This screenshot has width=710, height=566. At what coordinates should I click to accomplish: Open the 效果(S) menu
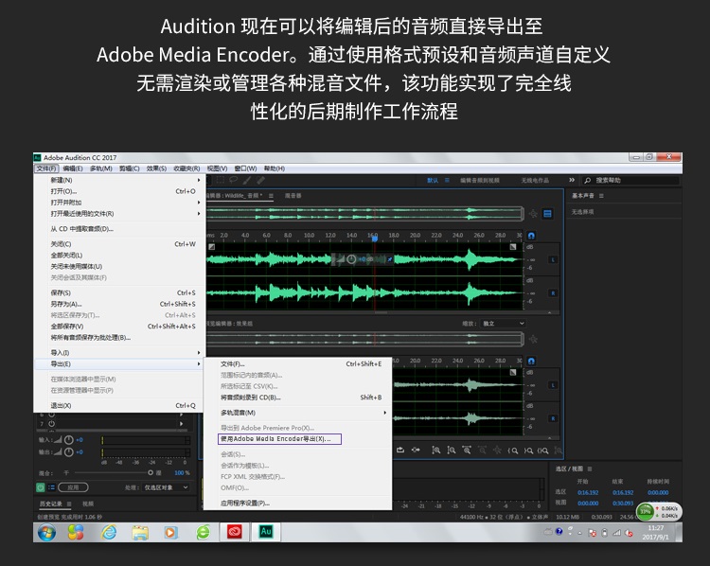156,168
